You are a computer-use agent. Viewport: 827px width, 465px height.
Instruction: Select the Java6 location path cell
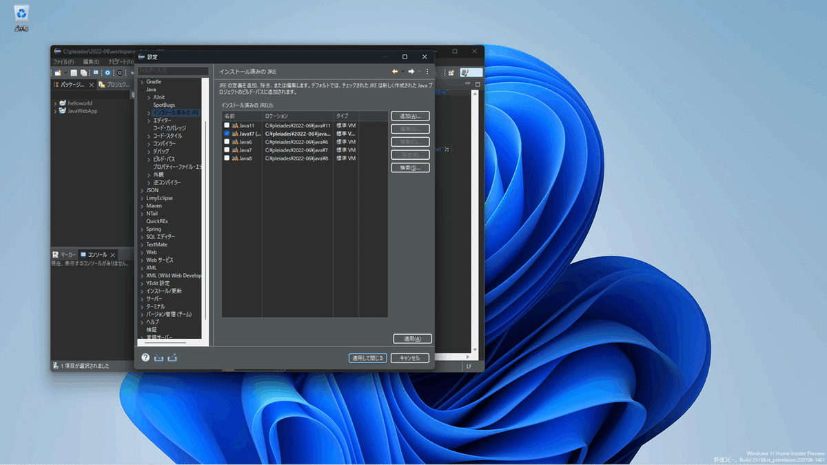[x=298, y=142]
